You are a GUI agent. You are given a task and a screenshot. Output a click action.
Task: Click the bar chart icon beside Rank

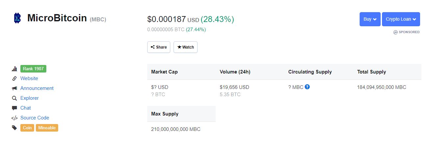click(14, 69)
